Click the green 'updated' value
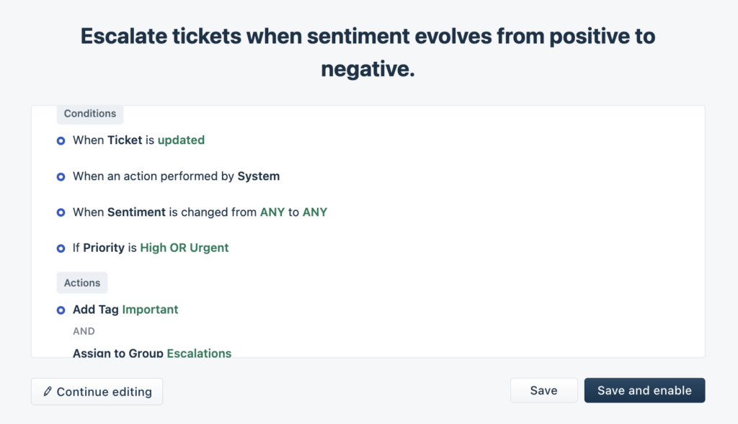 [x=181, y=140]
